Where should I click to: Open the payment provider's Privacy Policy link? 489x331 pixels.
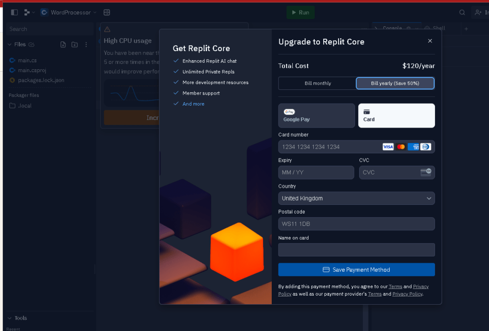(x=407, y=294)
